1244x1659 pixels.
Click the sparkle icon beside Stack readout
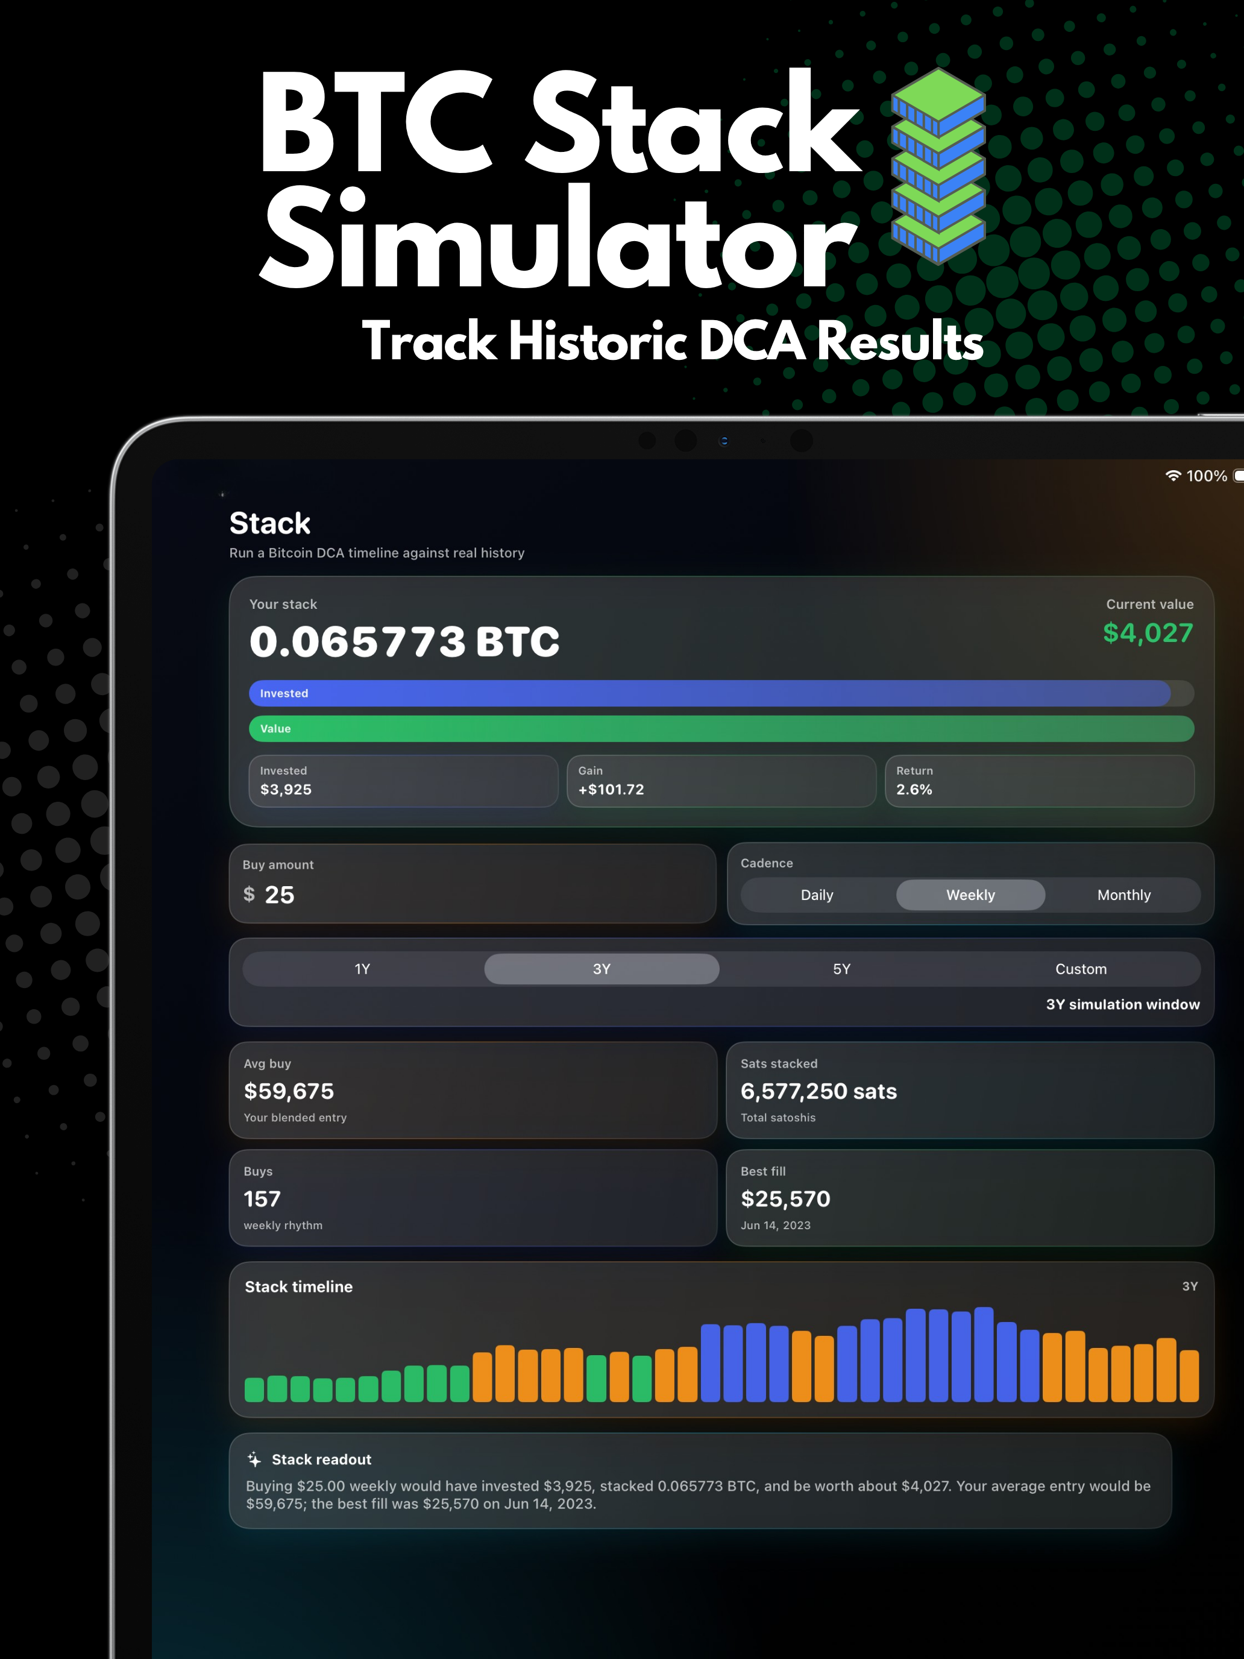click(x=254, y=1459)
